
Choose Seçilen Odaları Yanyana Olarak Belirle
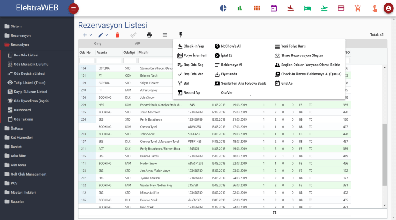click(x=307, y=65)
